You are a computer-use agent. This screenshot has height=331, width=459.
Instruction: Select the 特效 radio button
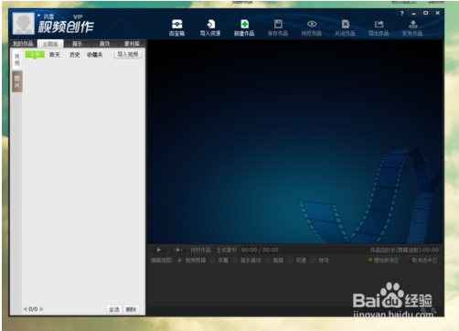tap(313, 261)
